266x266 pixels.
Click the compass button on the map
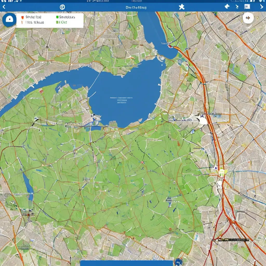(248, 18)
